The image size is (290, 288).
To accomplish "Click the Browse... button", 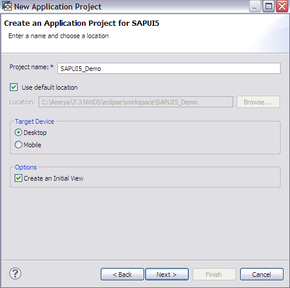I will [x=258, y=102].
